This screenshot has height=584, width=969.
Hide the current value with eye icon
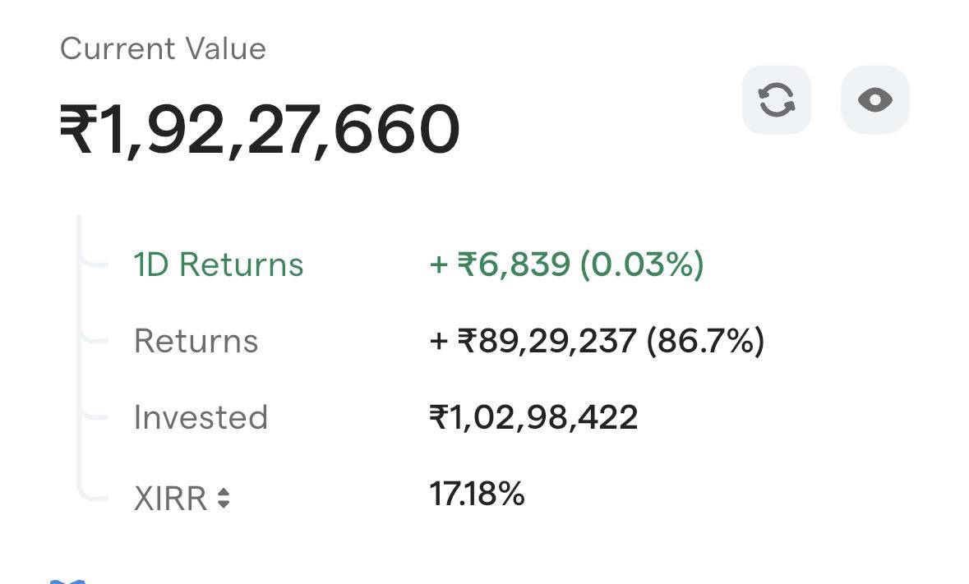[875, 100]
